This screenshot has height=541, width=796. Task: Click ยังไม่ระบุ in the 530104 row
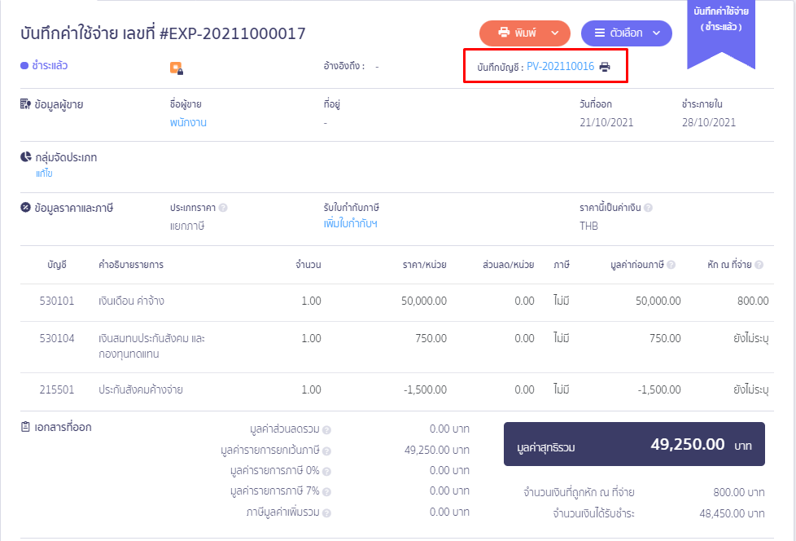pos(750,338)
